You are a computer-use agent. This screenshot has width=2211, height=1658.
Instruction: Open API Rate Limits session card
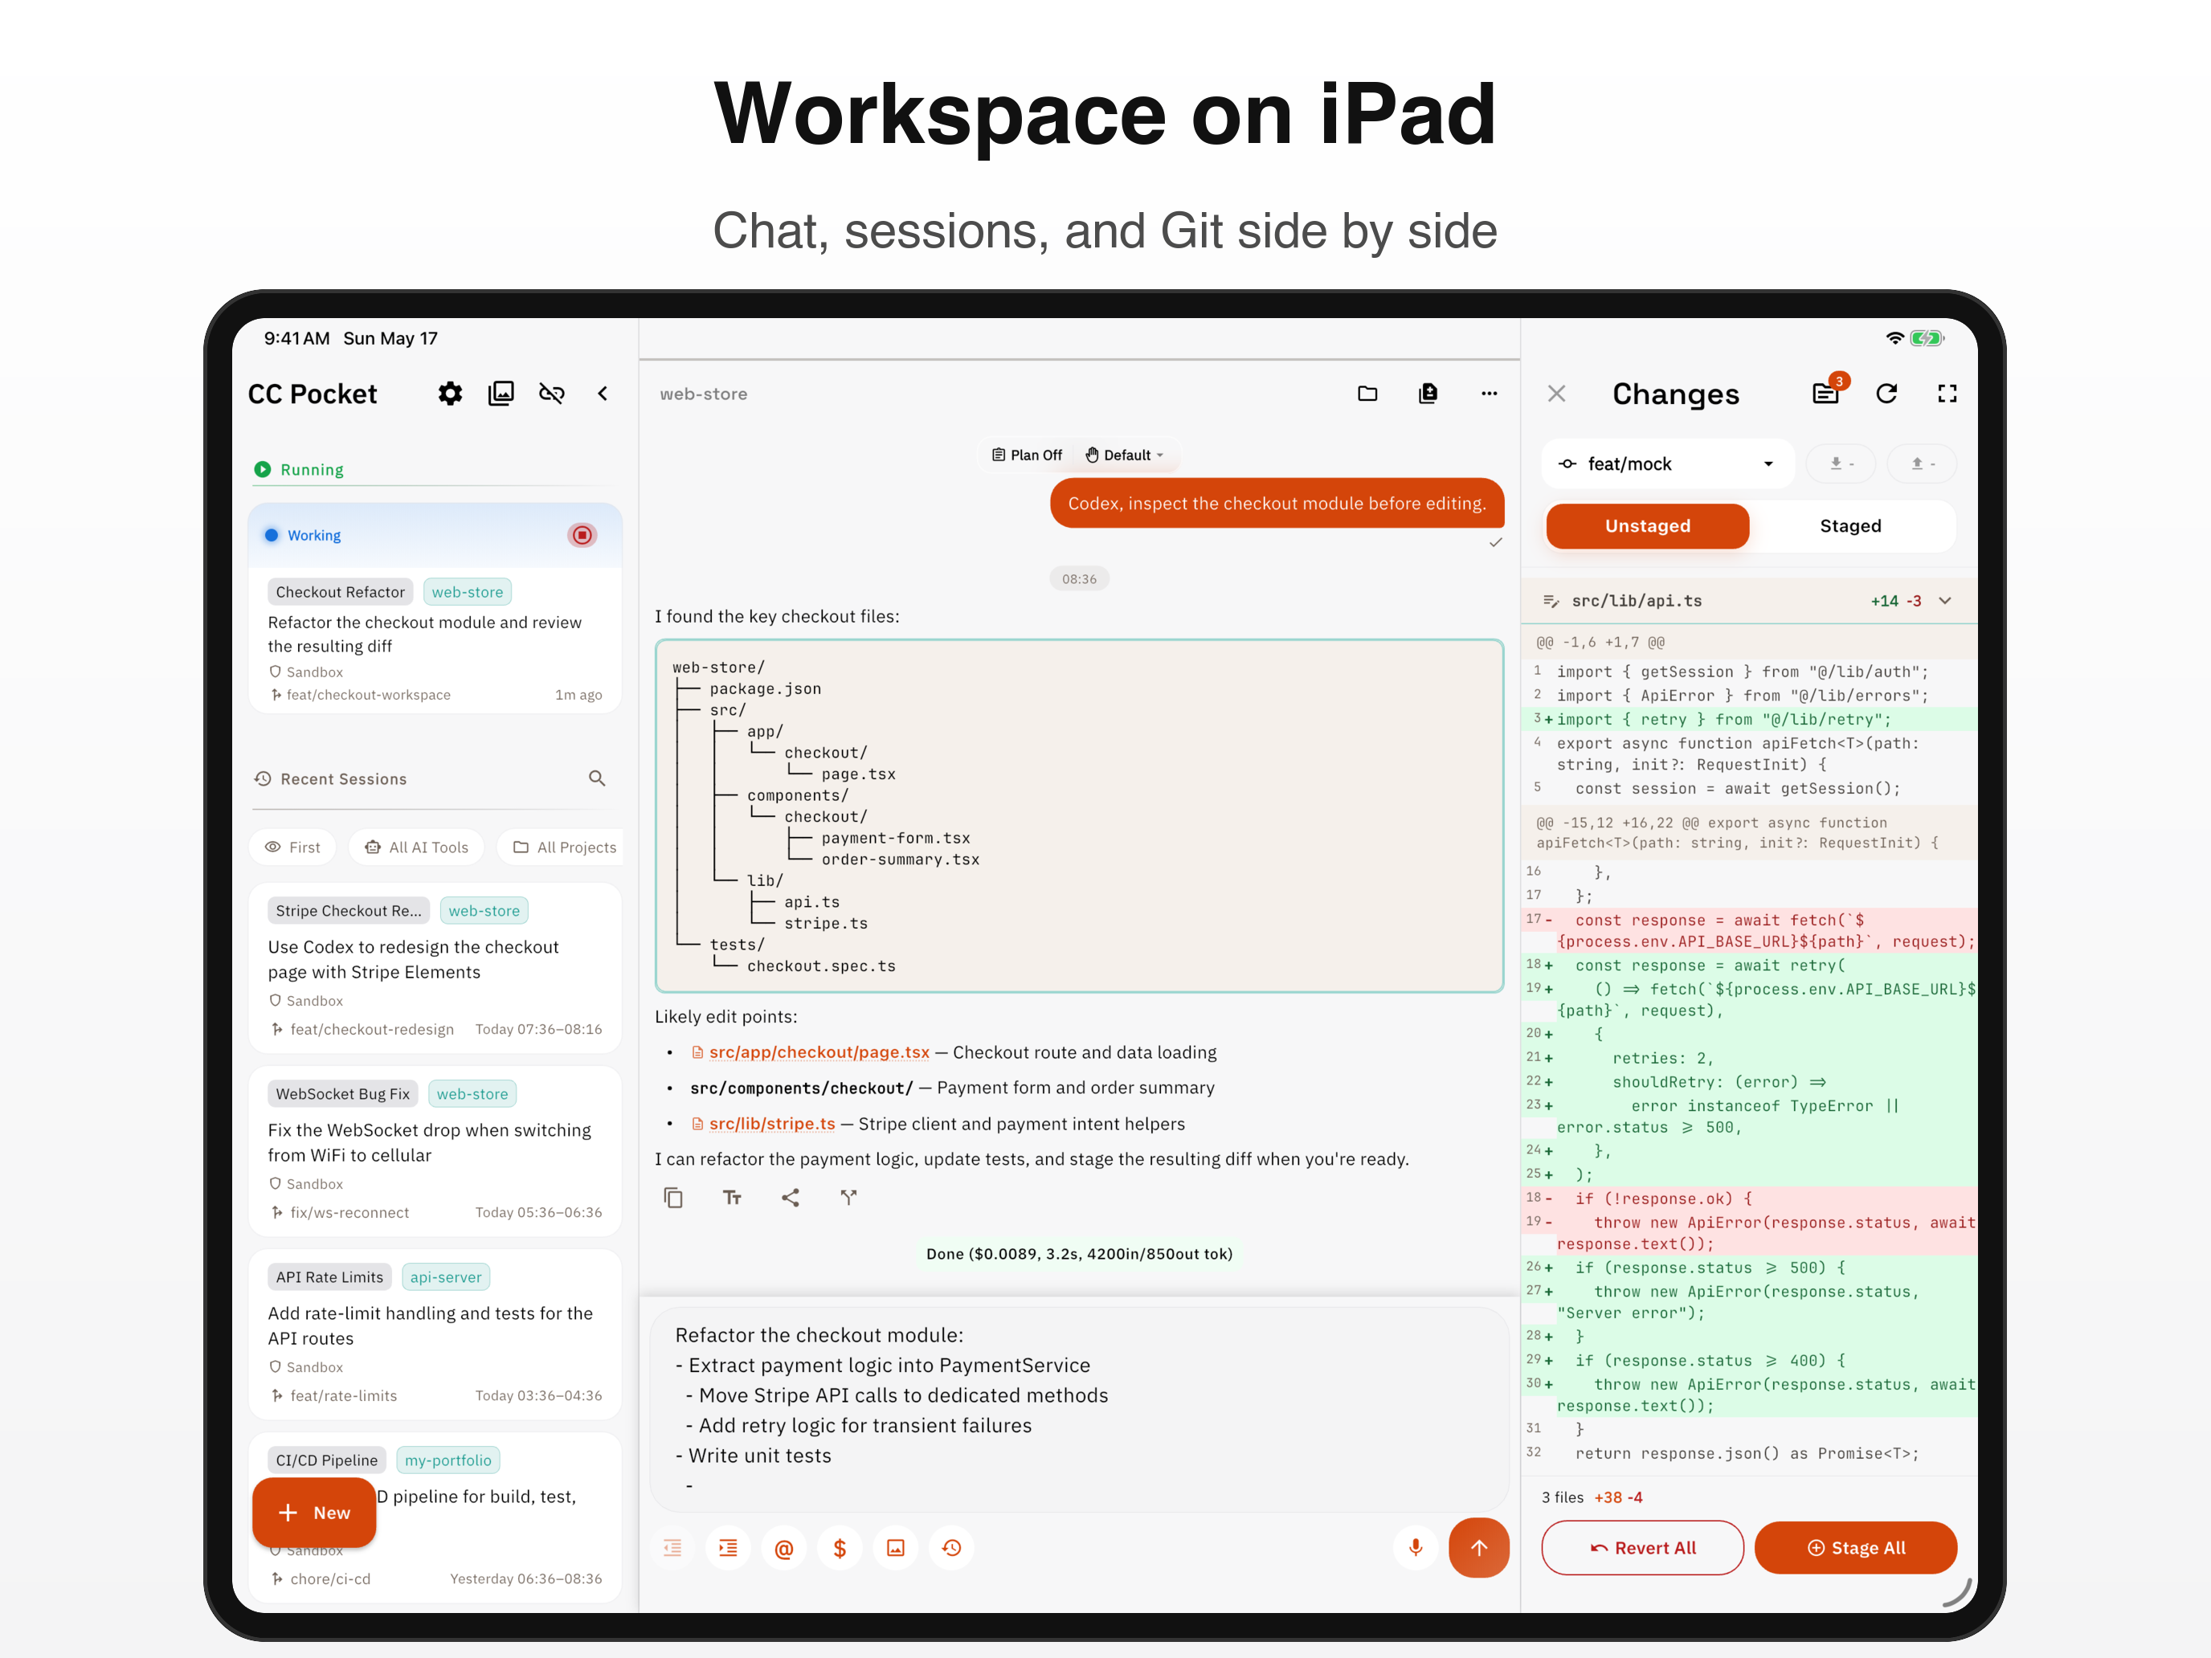click(435, 1334)
